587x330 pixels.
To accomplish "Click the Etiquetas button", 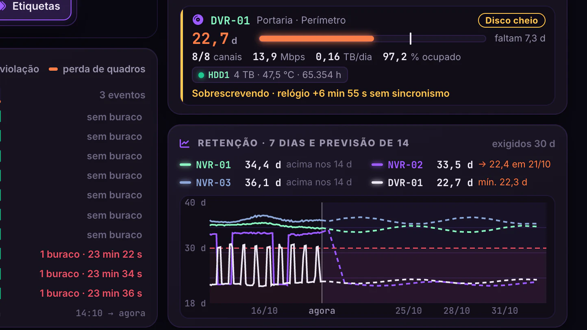I will pyautogui.click(x=33, y=7).
